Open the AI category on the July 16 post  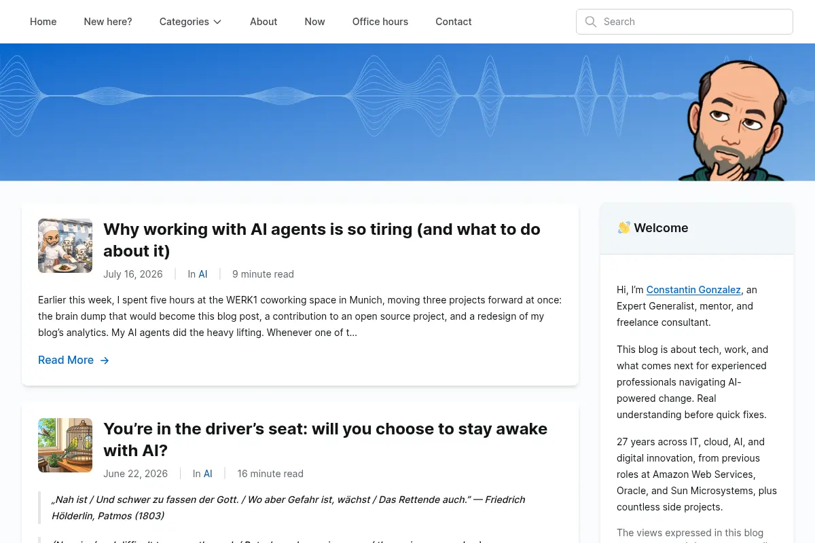point(203,274)
